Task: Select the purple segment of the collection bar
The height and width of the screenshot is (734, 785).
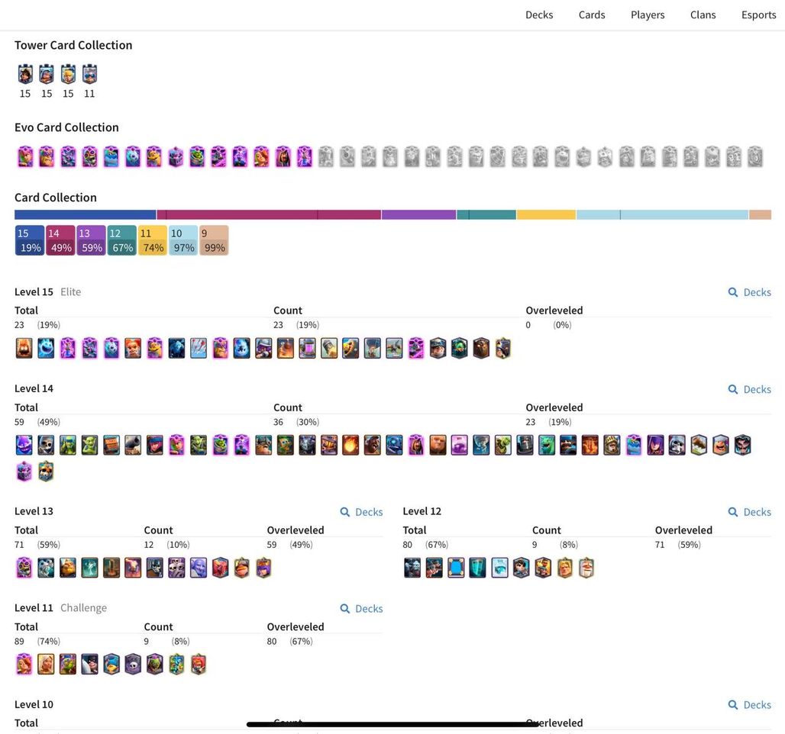Action: [419, 214]
